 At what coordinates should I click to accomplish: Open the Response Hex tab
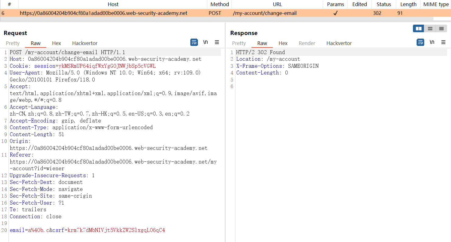pos(283,43)
